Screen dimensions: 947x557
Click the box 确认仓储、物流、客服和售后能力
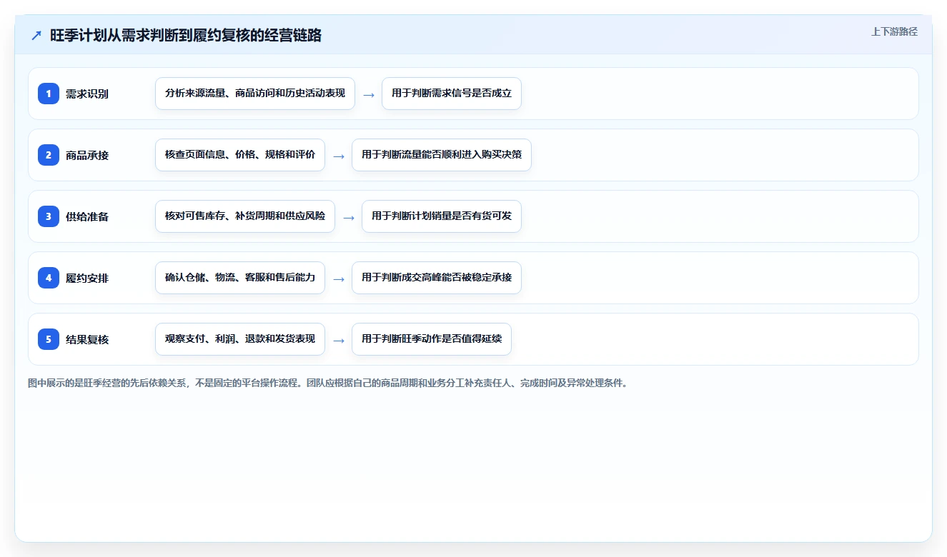(240, 278)
